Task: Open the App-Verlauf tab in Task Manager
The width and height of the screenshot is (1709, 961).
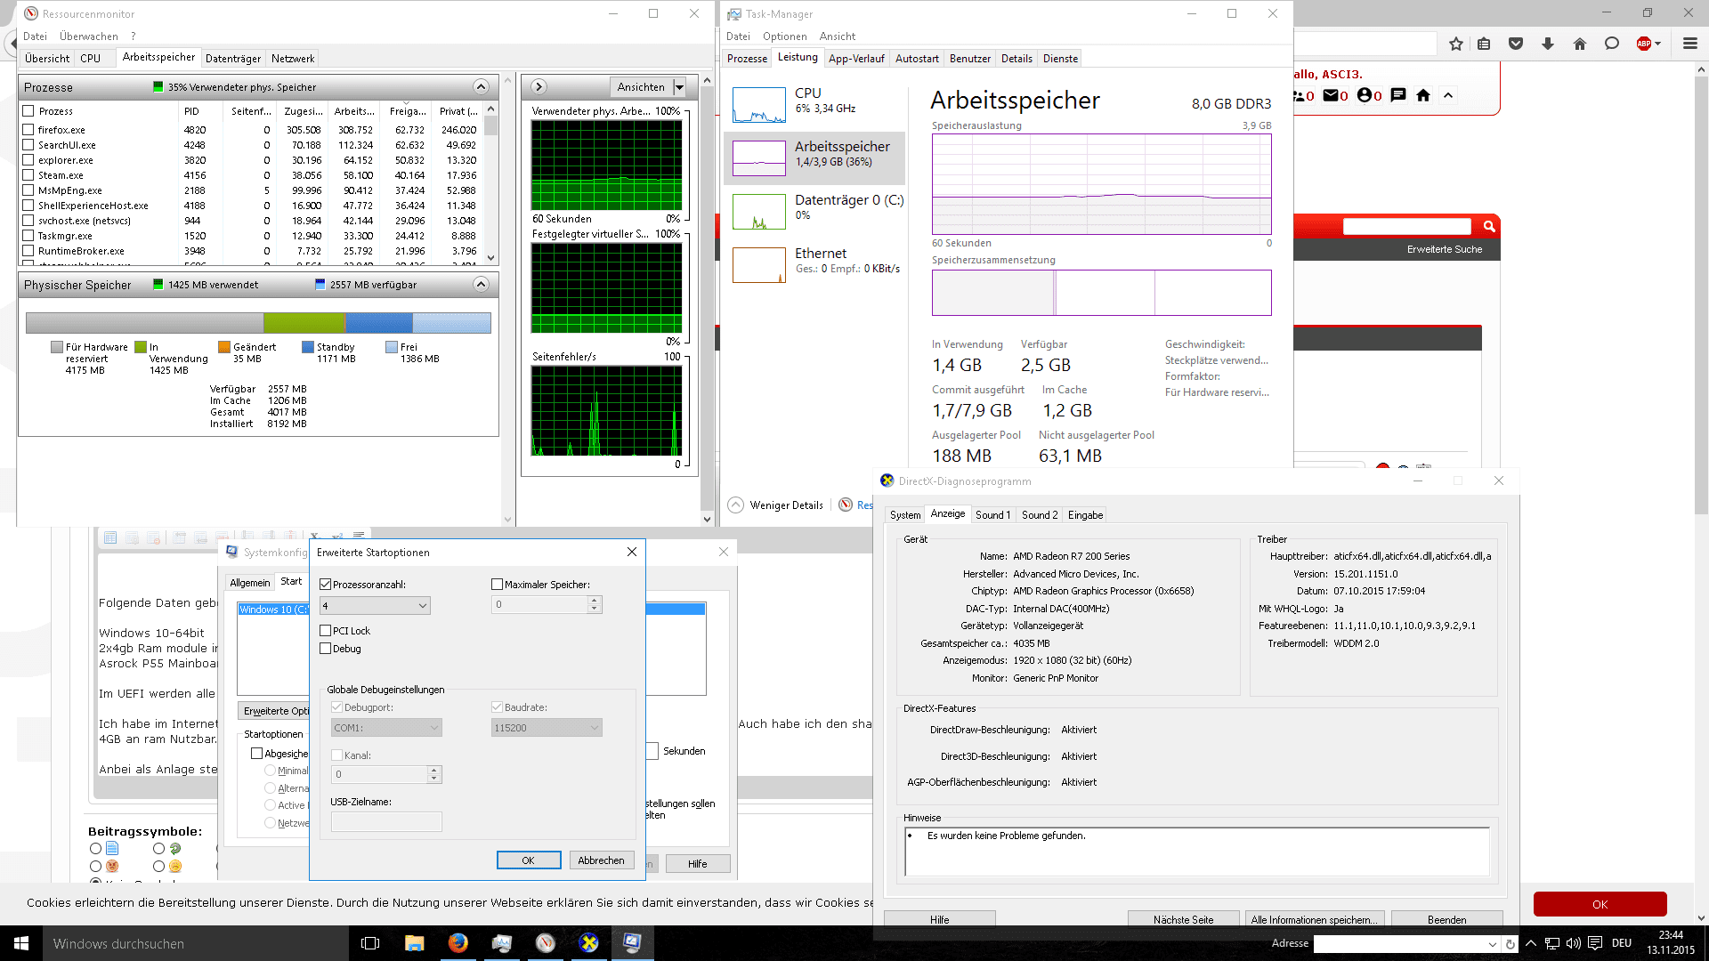Action: pyautogui.click(x=856, y=59)
